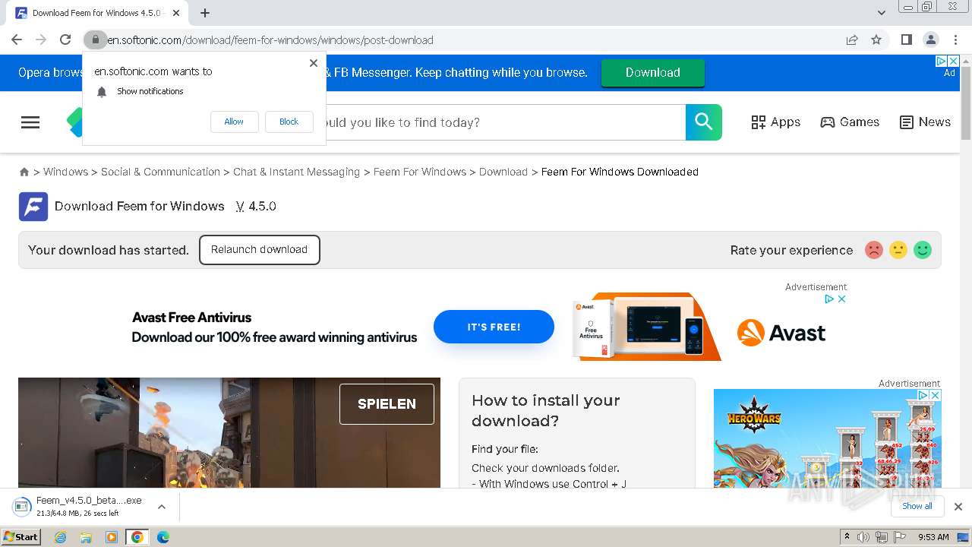Open the Windows breadcrumb link
This screenshot has height=547, width=972.
click(x=65, y=172)
